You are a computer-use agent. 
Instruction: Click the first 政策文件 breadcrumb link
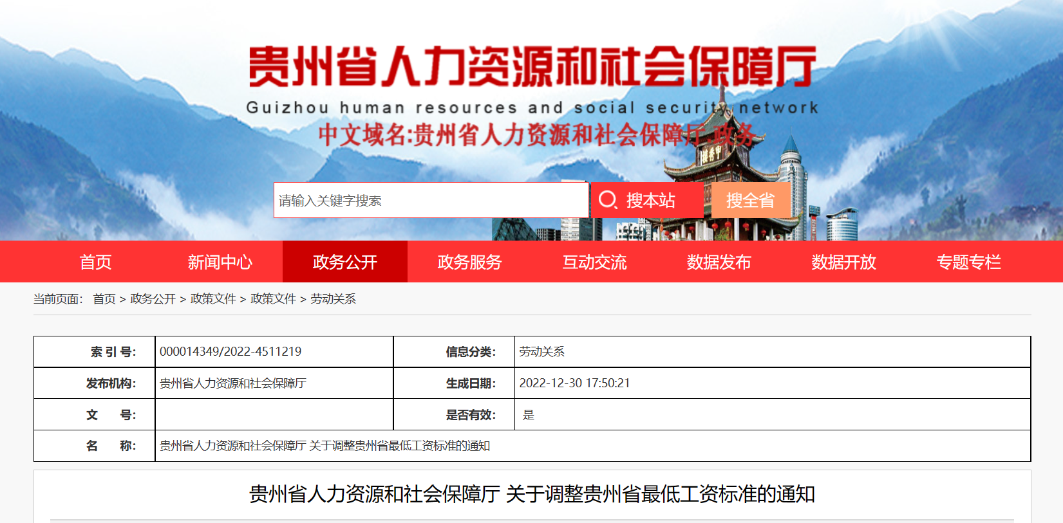point(213,299)
